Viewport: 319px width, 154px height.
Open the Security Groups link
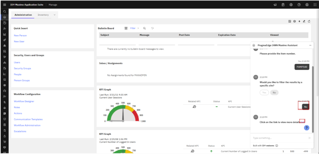[22, 69]
